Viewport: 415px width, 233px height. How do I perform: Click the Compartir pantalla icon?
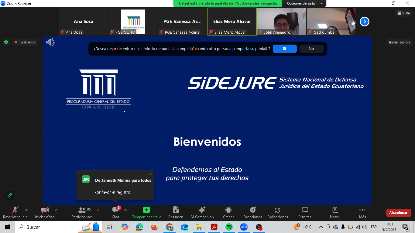point(146,210)
